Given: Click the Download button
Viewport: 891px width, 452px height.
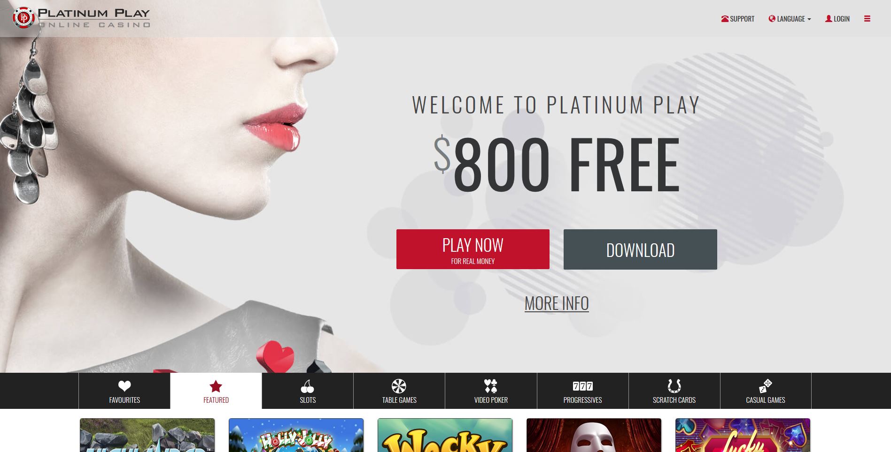Looking at the screenshot, I should click(640, 249).
